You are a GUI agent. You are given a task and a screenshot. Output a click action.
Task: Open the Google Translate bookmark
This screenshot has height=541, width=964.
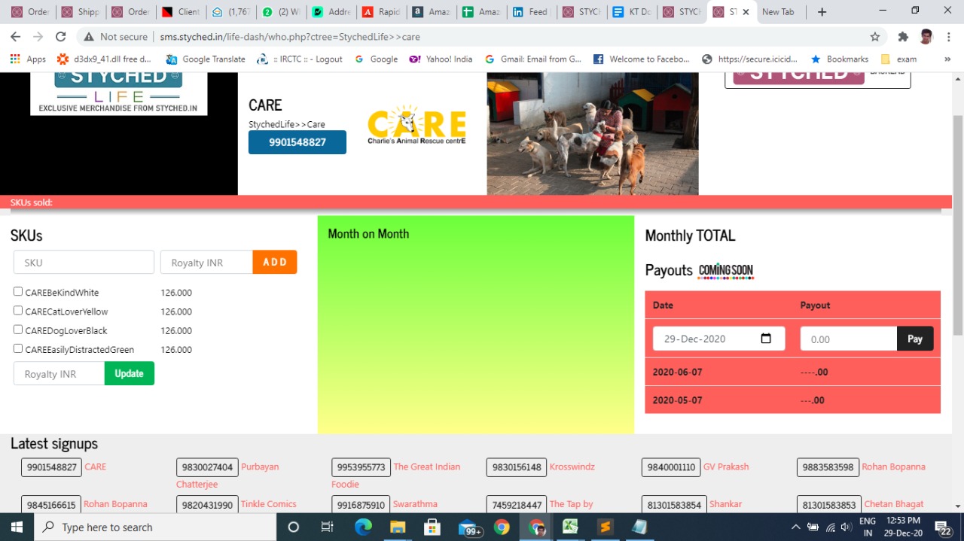(x=206, y=59)
